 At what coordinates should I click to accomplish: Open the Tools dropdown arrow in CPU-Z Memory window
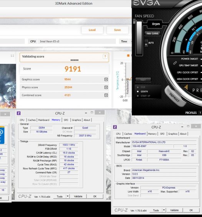tap(67, 196)
